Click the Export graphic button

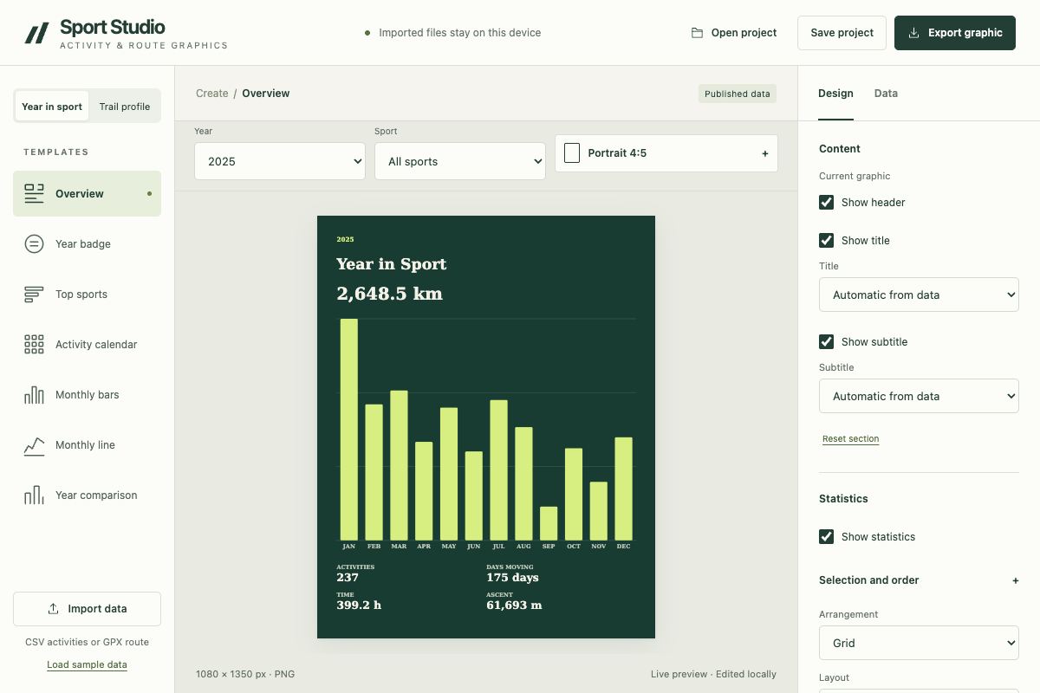tap(955, 33)
